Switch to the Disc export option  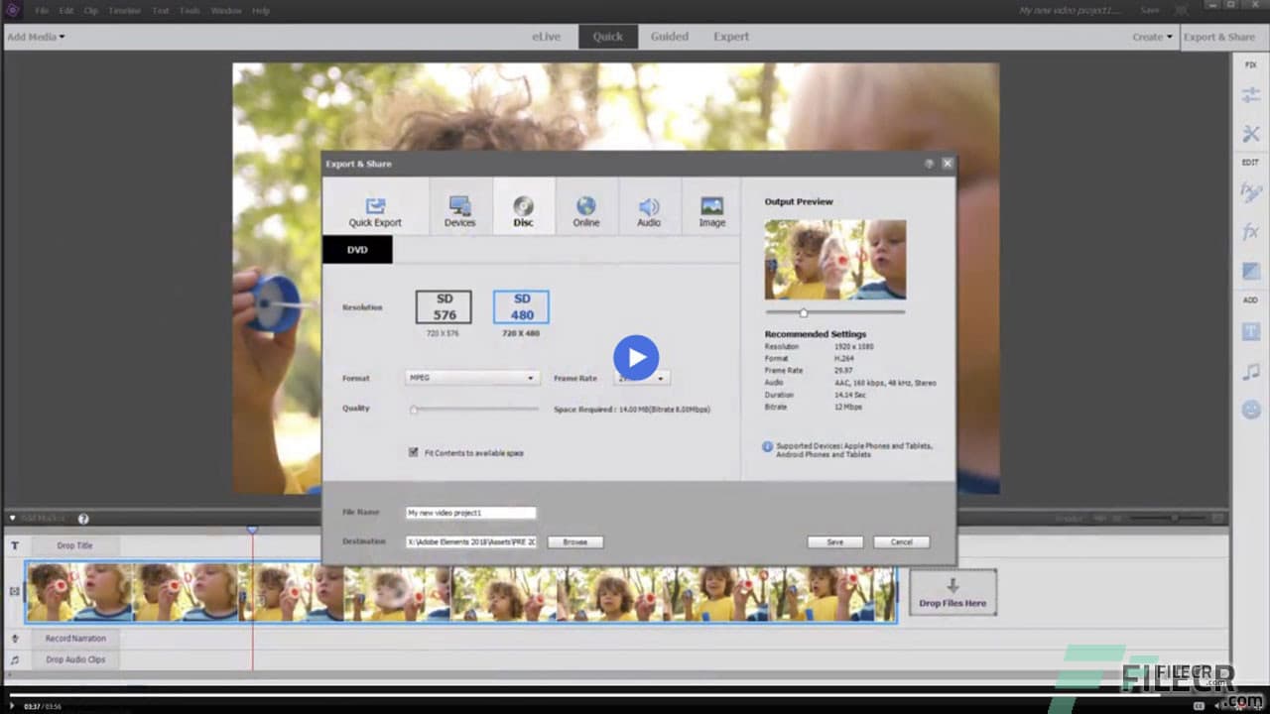pyautogui.click(x=523, y=208)
